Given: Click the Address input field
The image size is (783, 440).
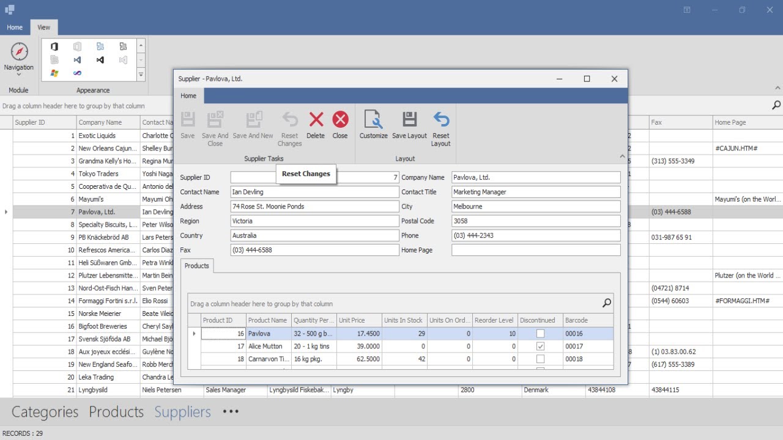Looking at the screenshot, I should [314, 207].
